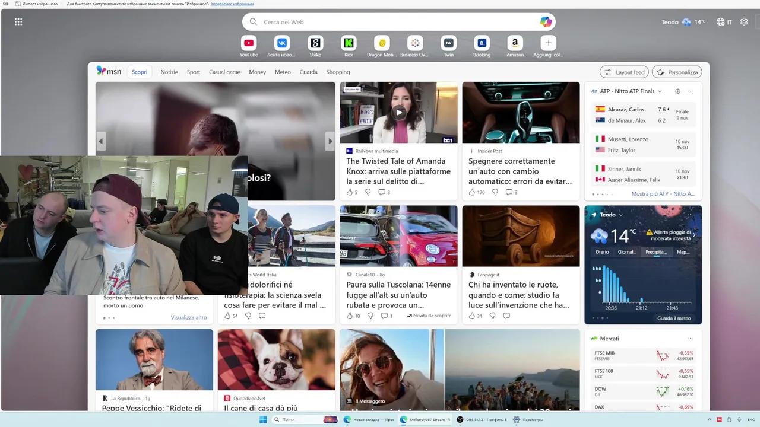Open comments on Paura sulla Tuscolana article

[x=387, y=316]
